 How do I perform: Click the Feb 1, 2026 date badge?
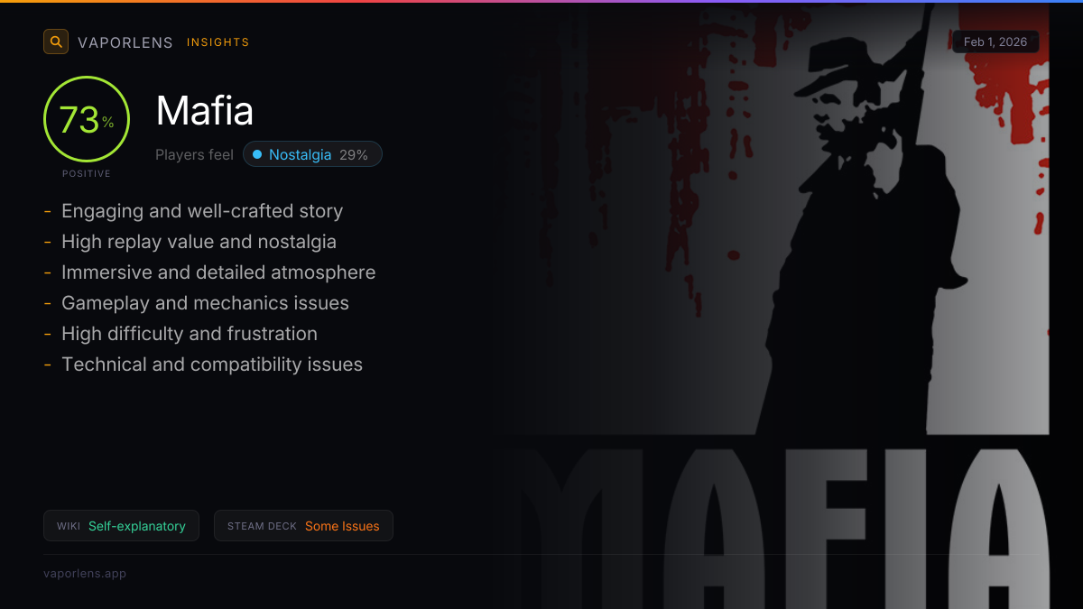click(995, 42)
